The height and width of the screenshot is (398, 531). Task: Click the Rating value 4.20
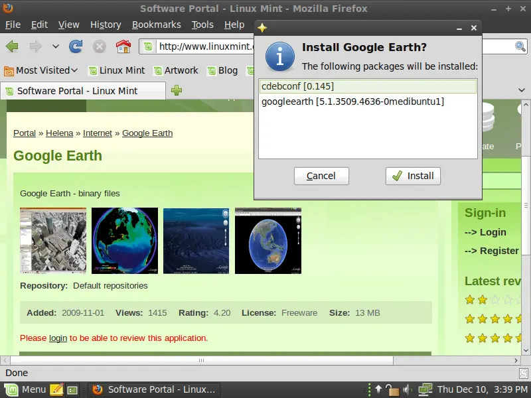[222, 312]
